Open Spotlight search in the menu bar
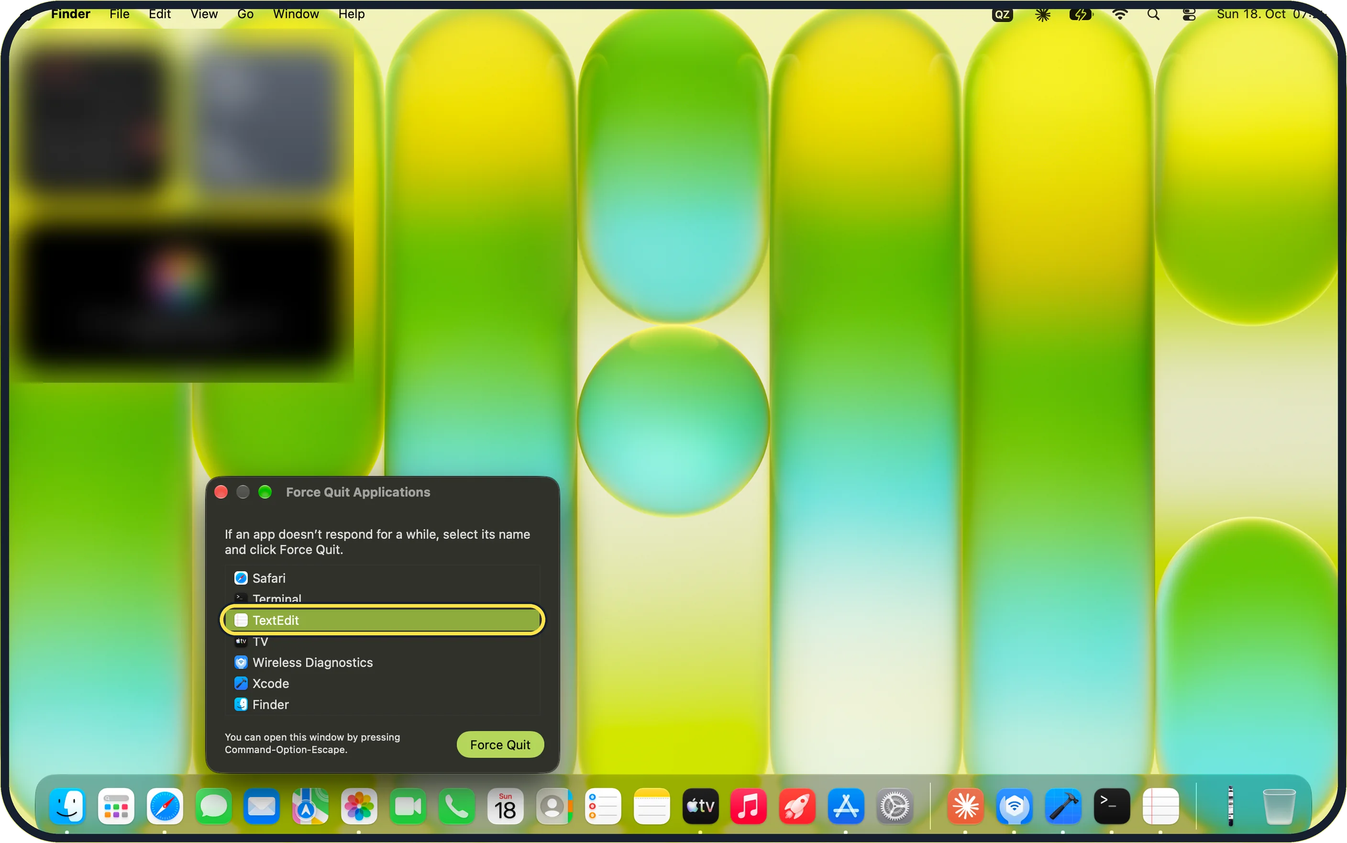Viewport: 1347px width, 843px height. tap(1153, 14)
